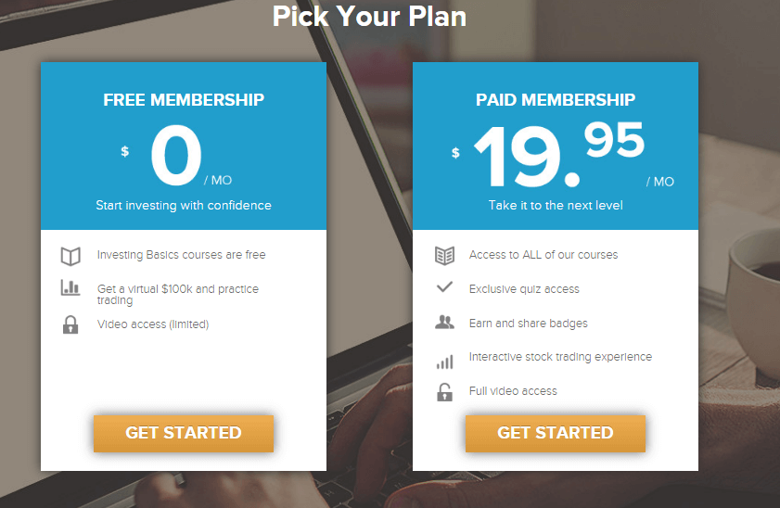Click the bar chart icon beside virtual $100k

pyautogui.click(x=70, y=287)
